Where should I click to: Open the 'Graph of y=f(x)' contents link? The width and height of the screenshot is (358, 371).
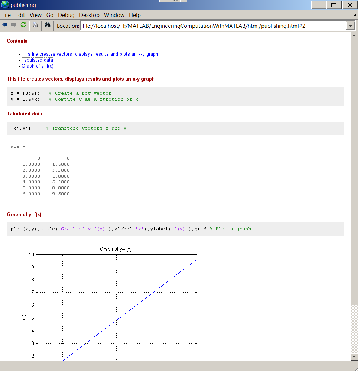coord(38,66)
